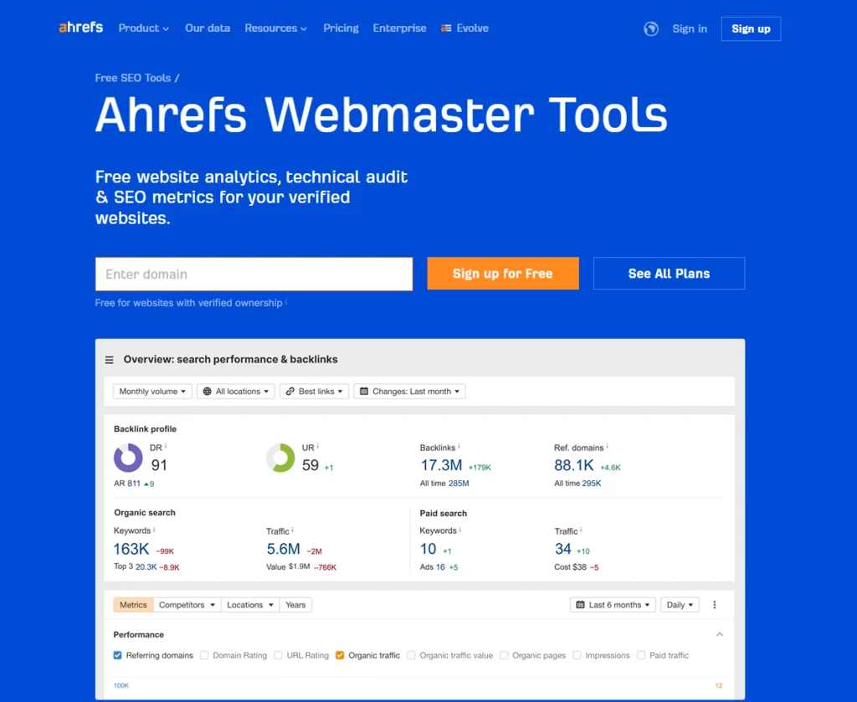The image size is (857, 702).
Task: Check the Organic traffic value checkbox
Action: pyautogui.click(x=411, y=655)
